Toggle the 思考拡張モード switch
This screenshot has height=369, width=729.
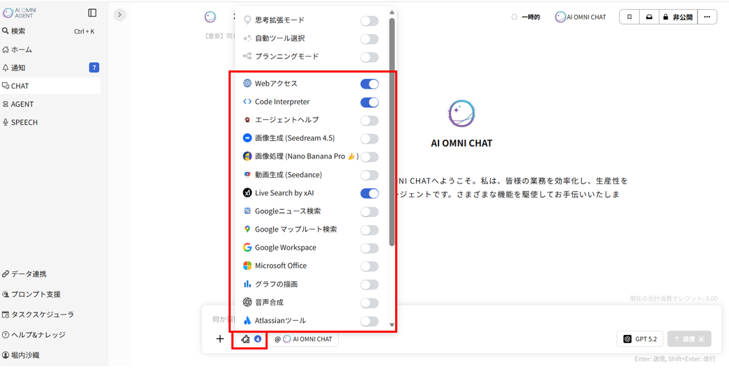coord(369,21)
